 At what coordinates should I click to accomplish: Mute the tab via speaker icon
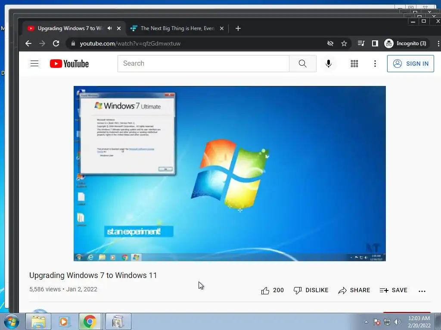(x=110, y=28)
